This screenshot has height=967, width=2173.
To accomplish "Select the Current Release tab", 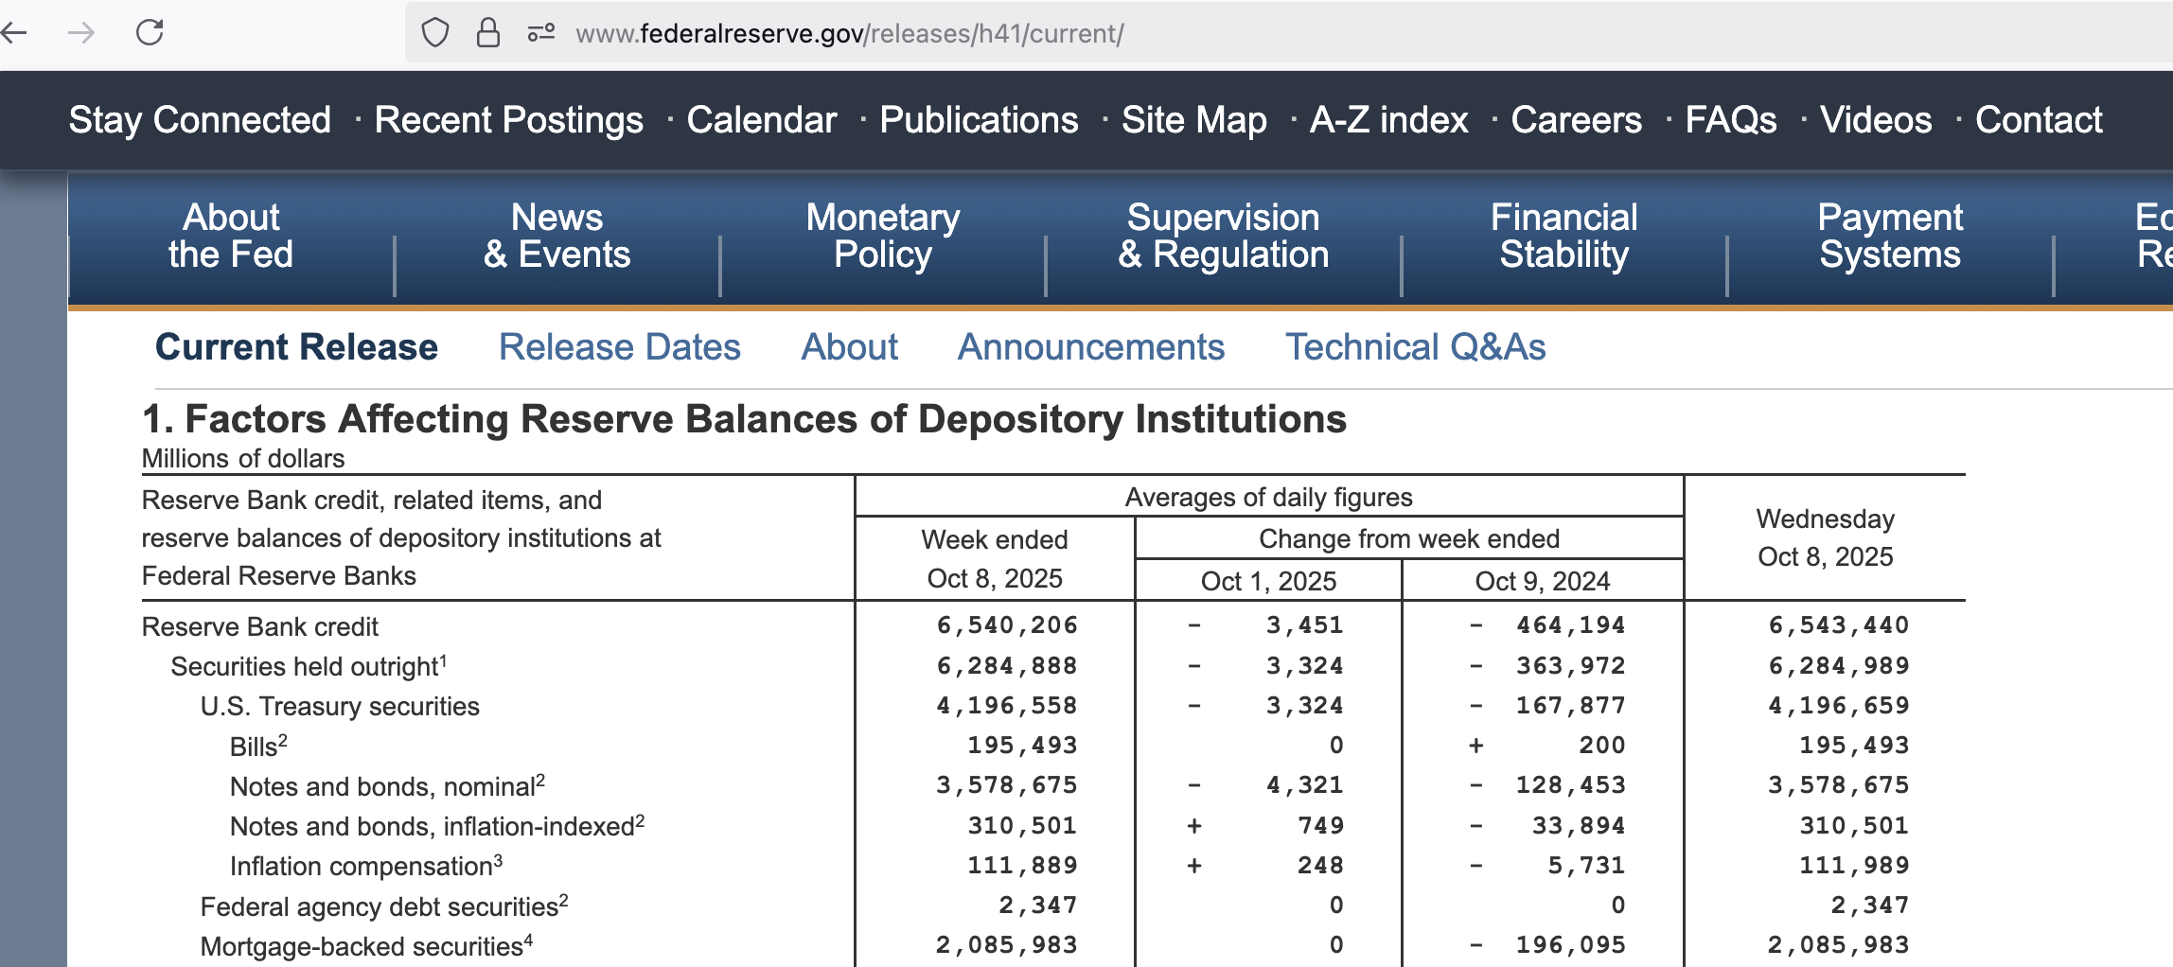I will [296, 347].
